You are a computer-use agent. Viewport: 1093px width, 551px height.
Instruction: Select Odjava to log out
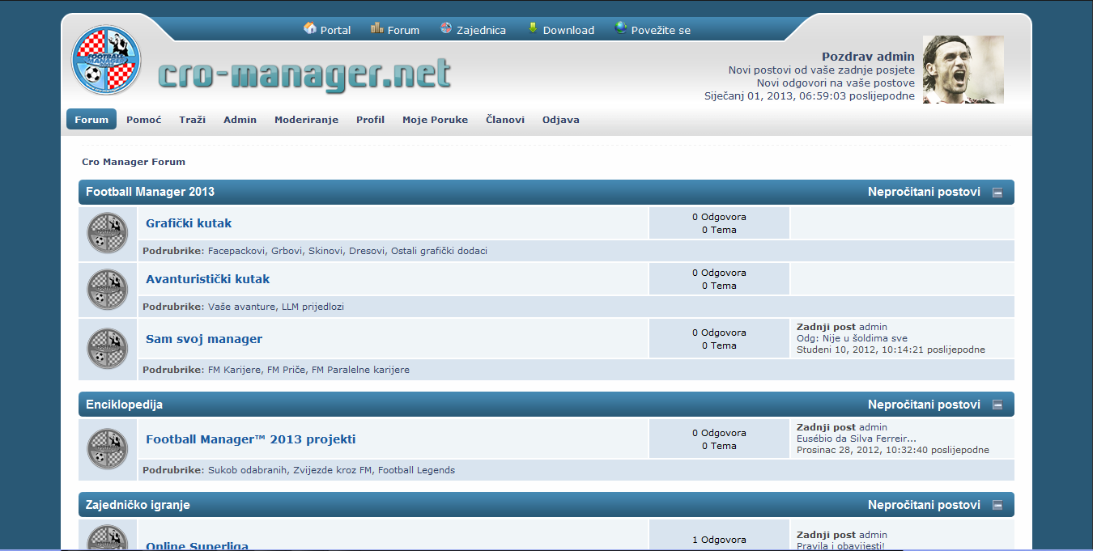click(x=561, y=119)
